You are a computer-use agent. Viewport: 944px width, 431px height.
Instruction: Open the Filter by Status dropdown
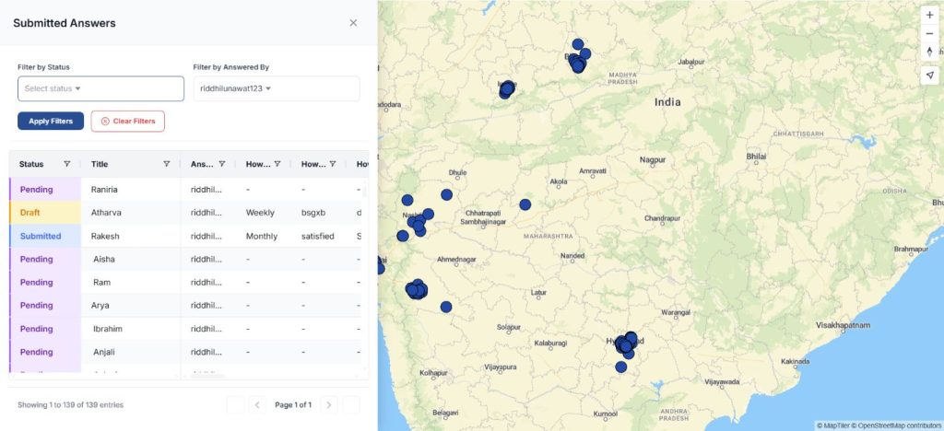[100, 88]
